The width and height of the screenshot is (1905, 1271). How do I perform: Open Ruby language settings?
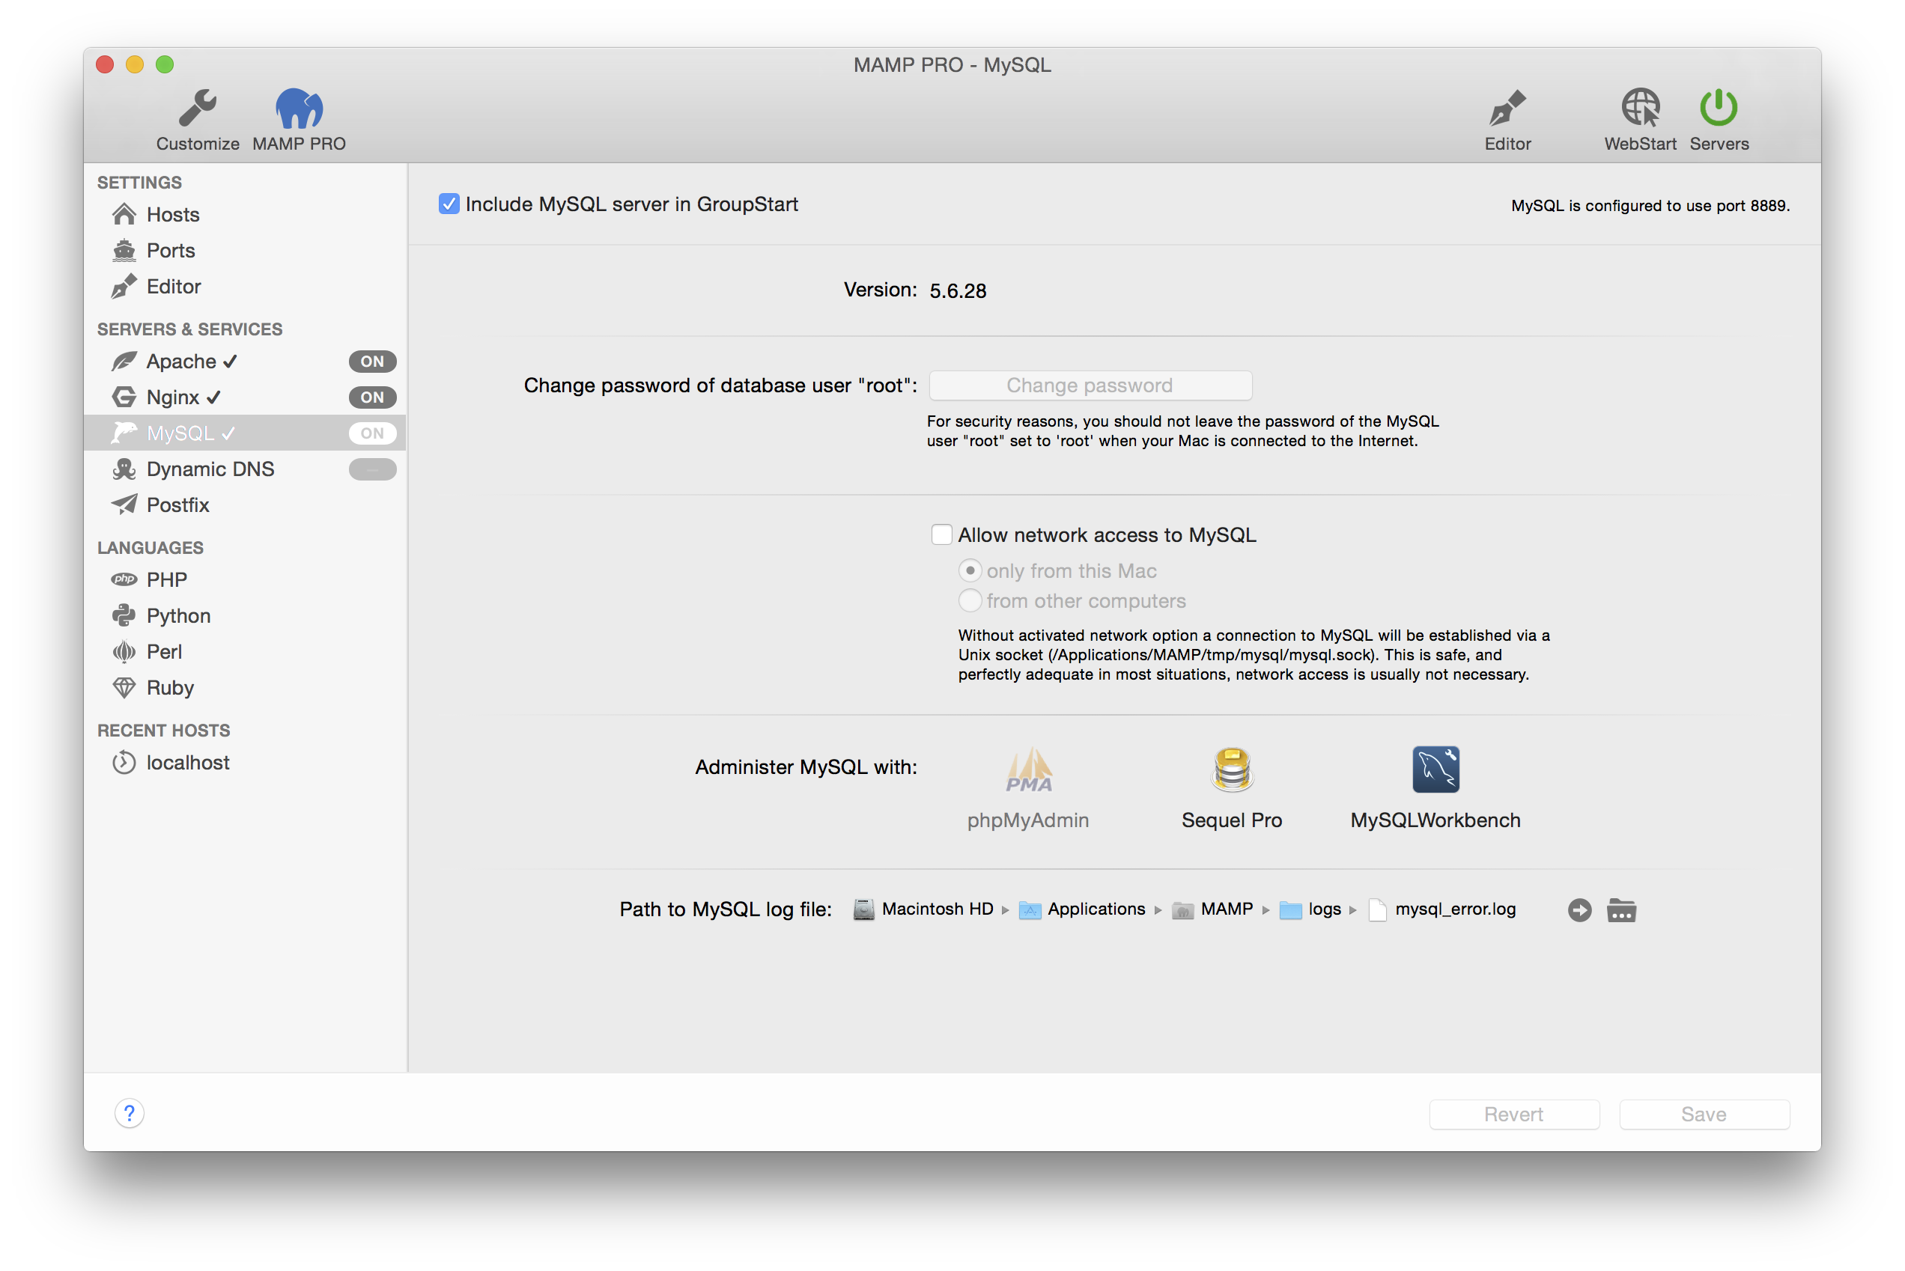click(x=244, y=687)
